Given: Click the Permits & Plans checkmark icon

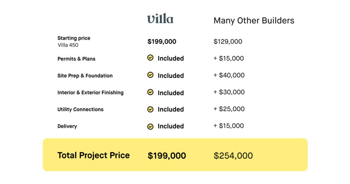Looking at the screenshot, I should pos(150,58).
